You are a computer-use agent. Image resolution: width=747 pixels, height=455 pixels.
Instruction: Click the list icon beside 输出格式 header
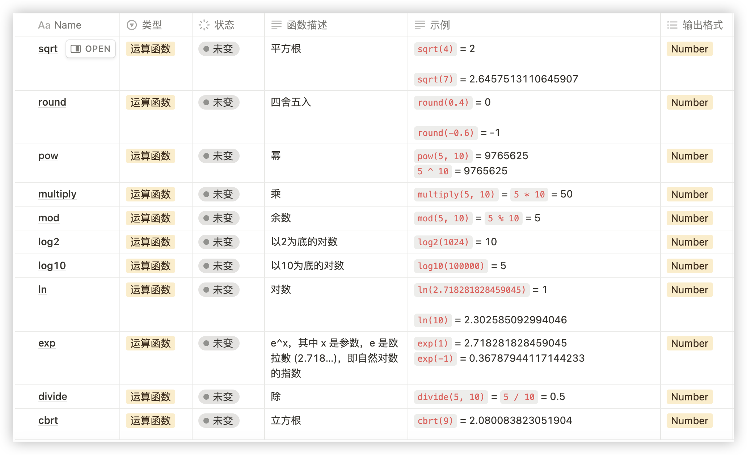point(672,25)
